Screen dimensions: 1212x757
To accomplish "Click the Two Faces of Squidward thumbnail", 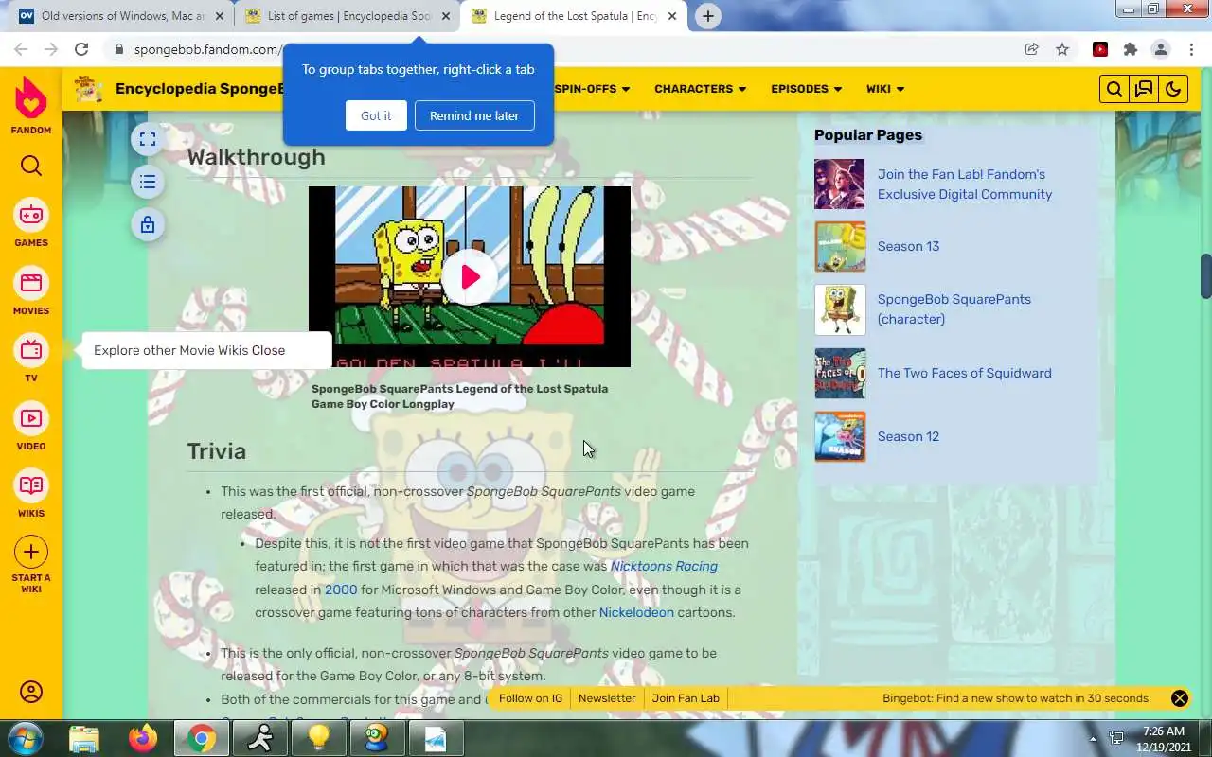I will pos(840,373).
